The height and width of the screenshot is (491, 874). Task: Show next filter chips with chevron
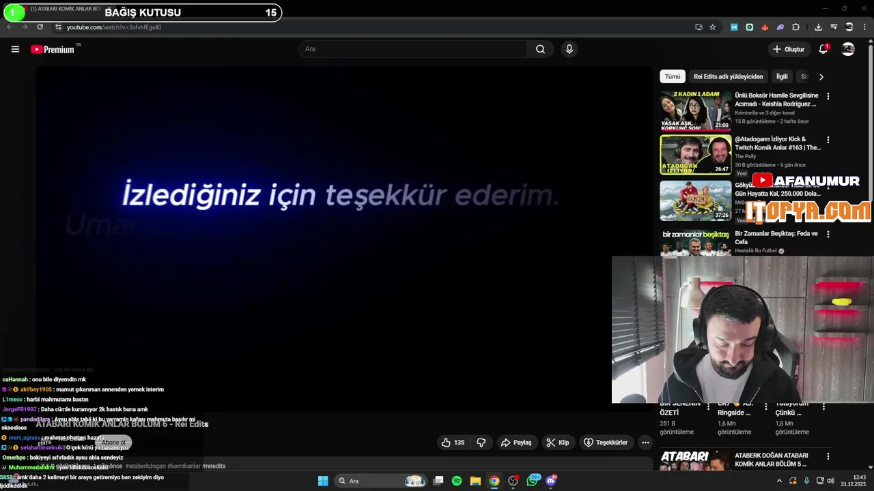821,77
